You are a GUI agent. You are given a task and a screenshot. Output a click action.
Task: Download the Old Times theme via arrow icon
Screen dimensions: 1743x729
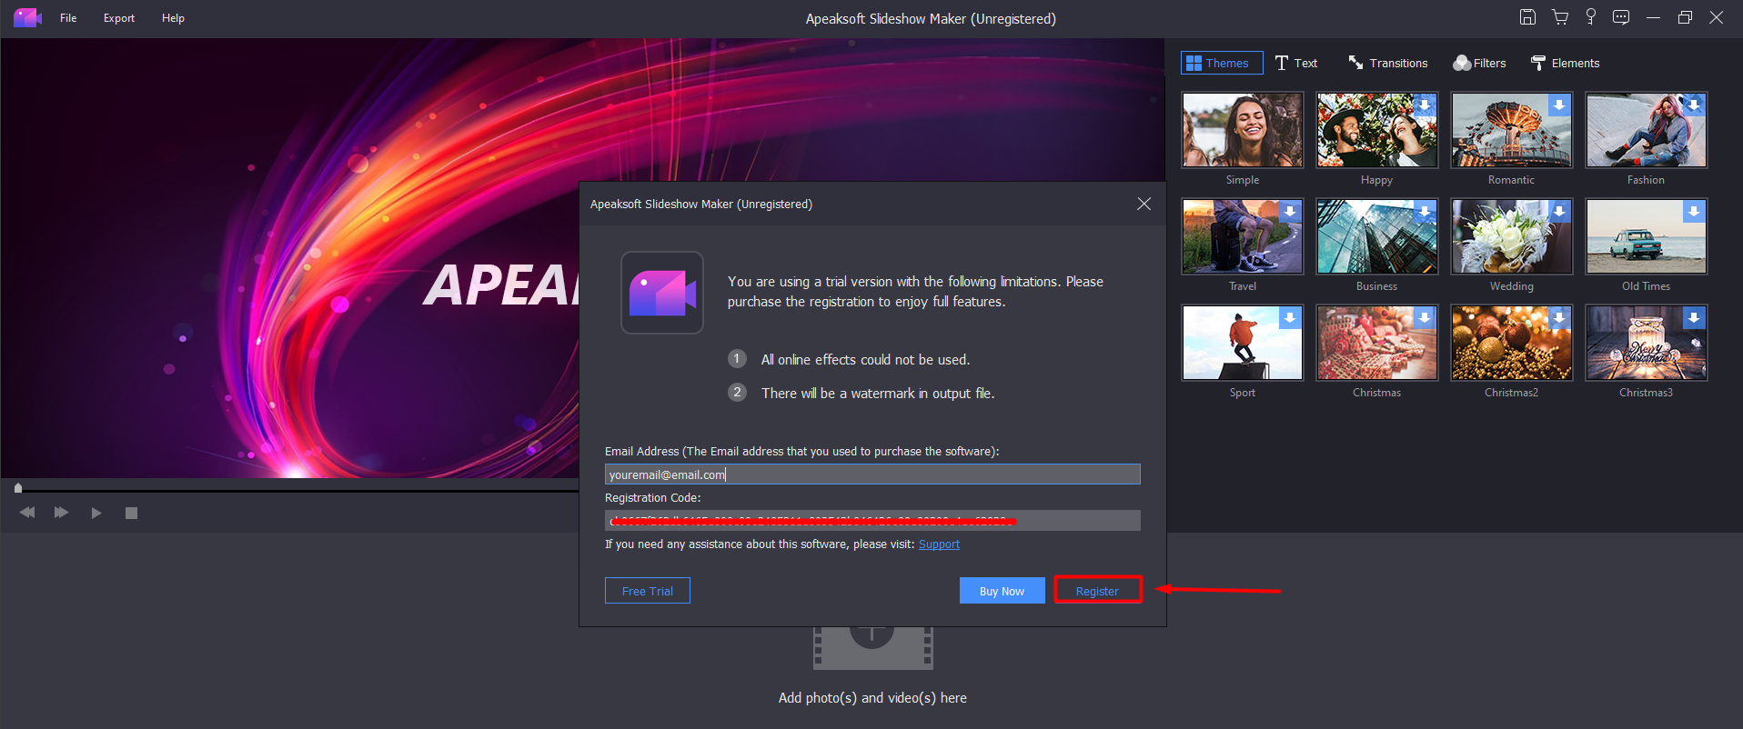click(x=1693, y=212)
